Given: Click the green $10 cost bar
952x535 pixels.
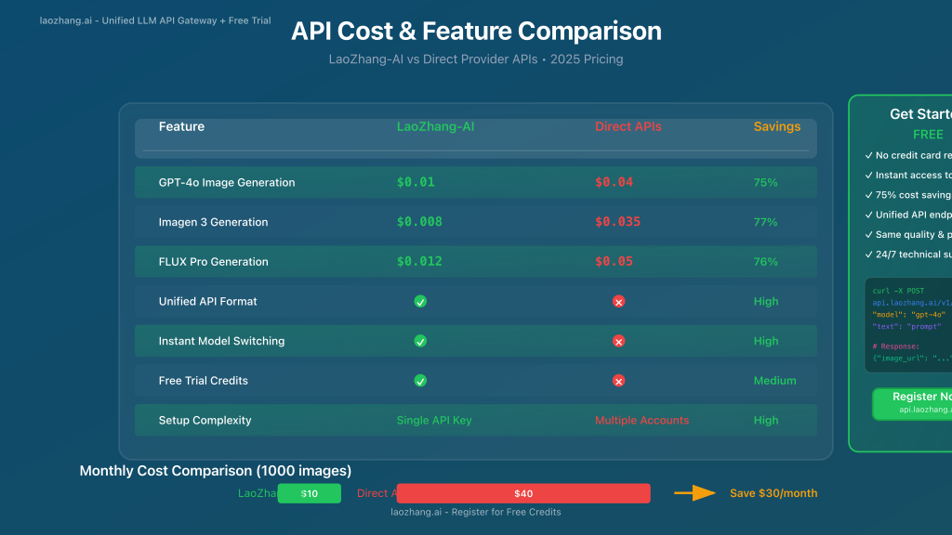Looking at the screenshot, I should pyautogui.click(x=309, y=493).
